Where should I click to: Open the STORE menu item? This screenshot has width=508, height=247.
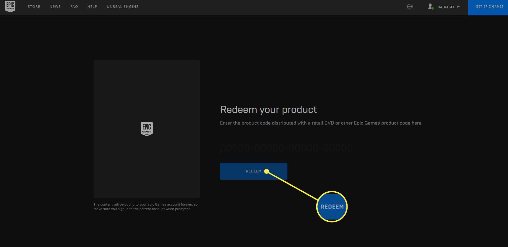[34, 6]
